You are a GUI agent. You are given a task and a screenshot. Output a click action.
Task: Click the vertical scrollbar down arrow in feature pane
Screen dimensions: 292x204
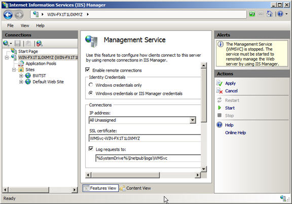coord(204,169)
